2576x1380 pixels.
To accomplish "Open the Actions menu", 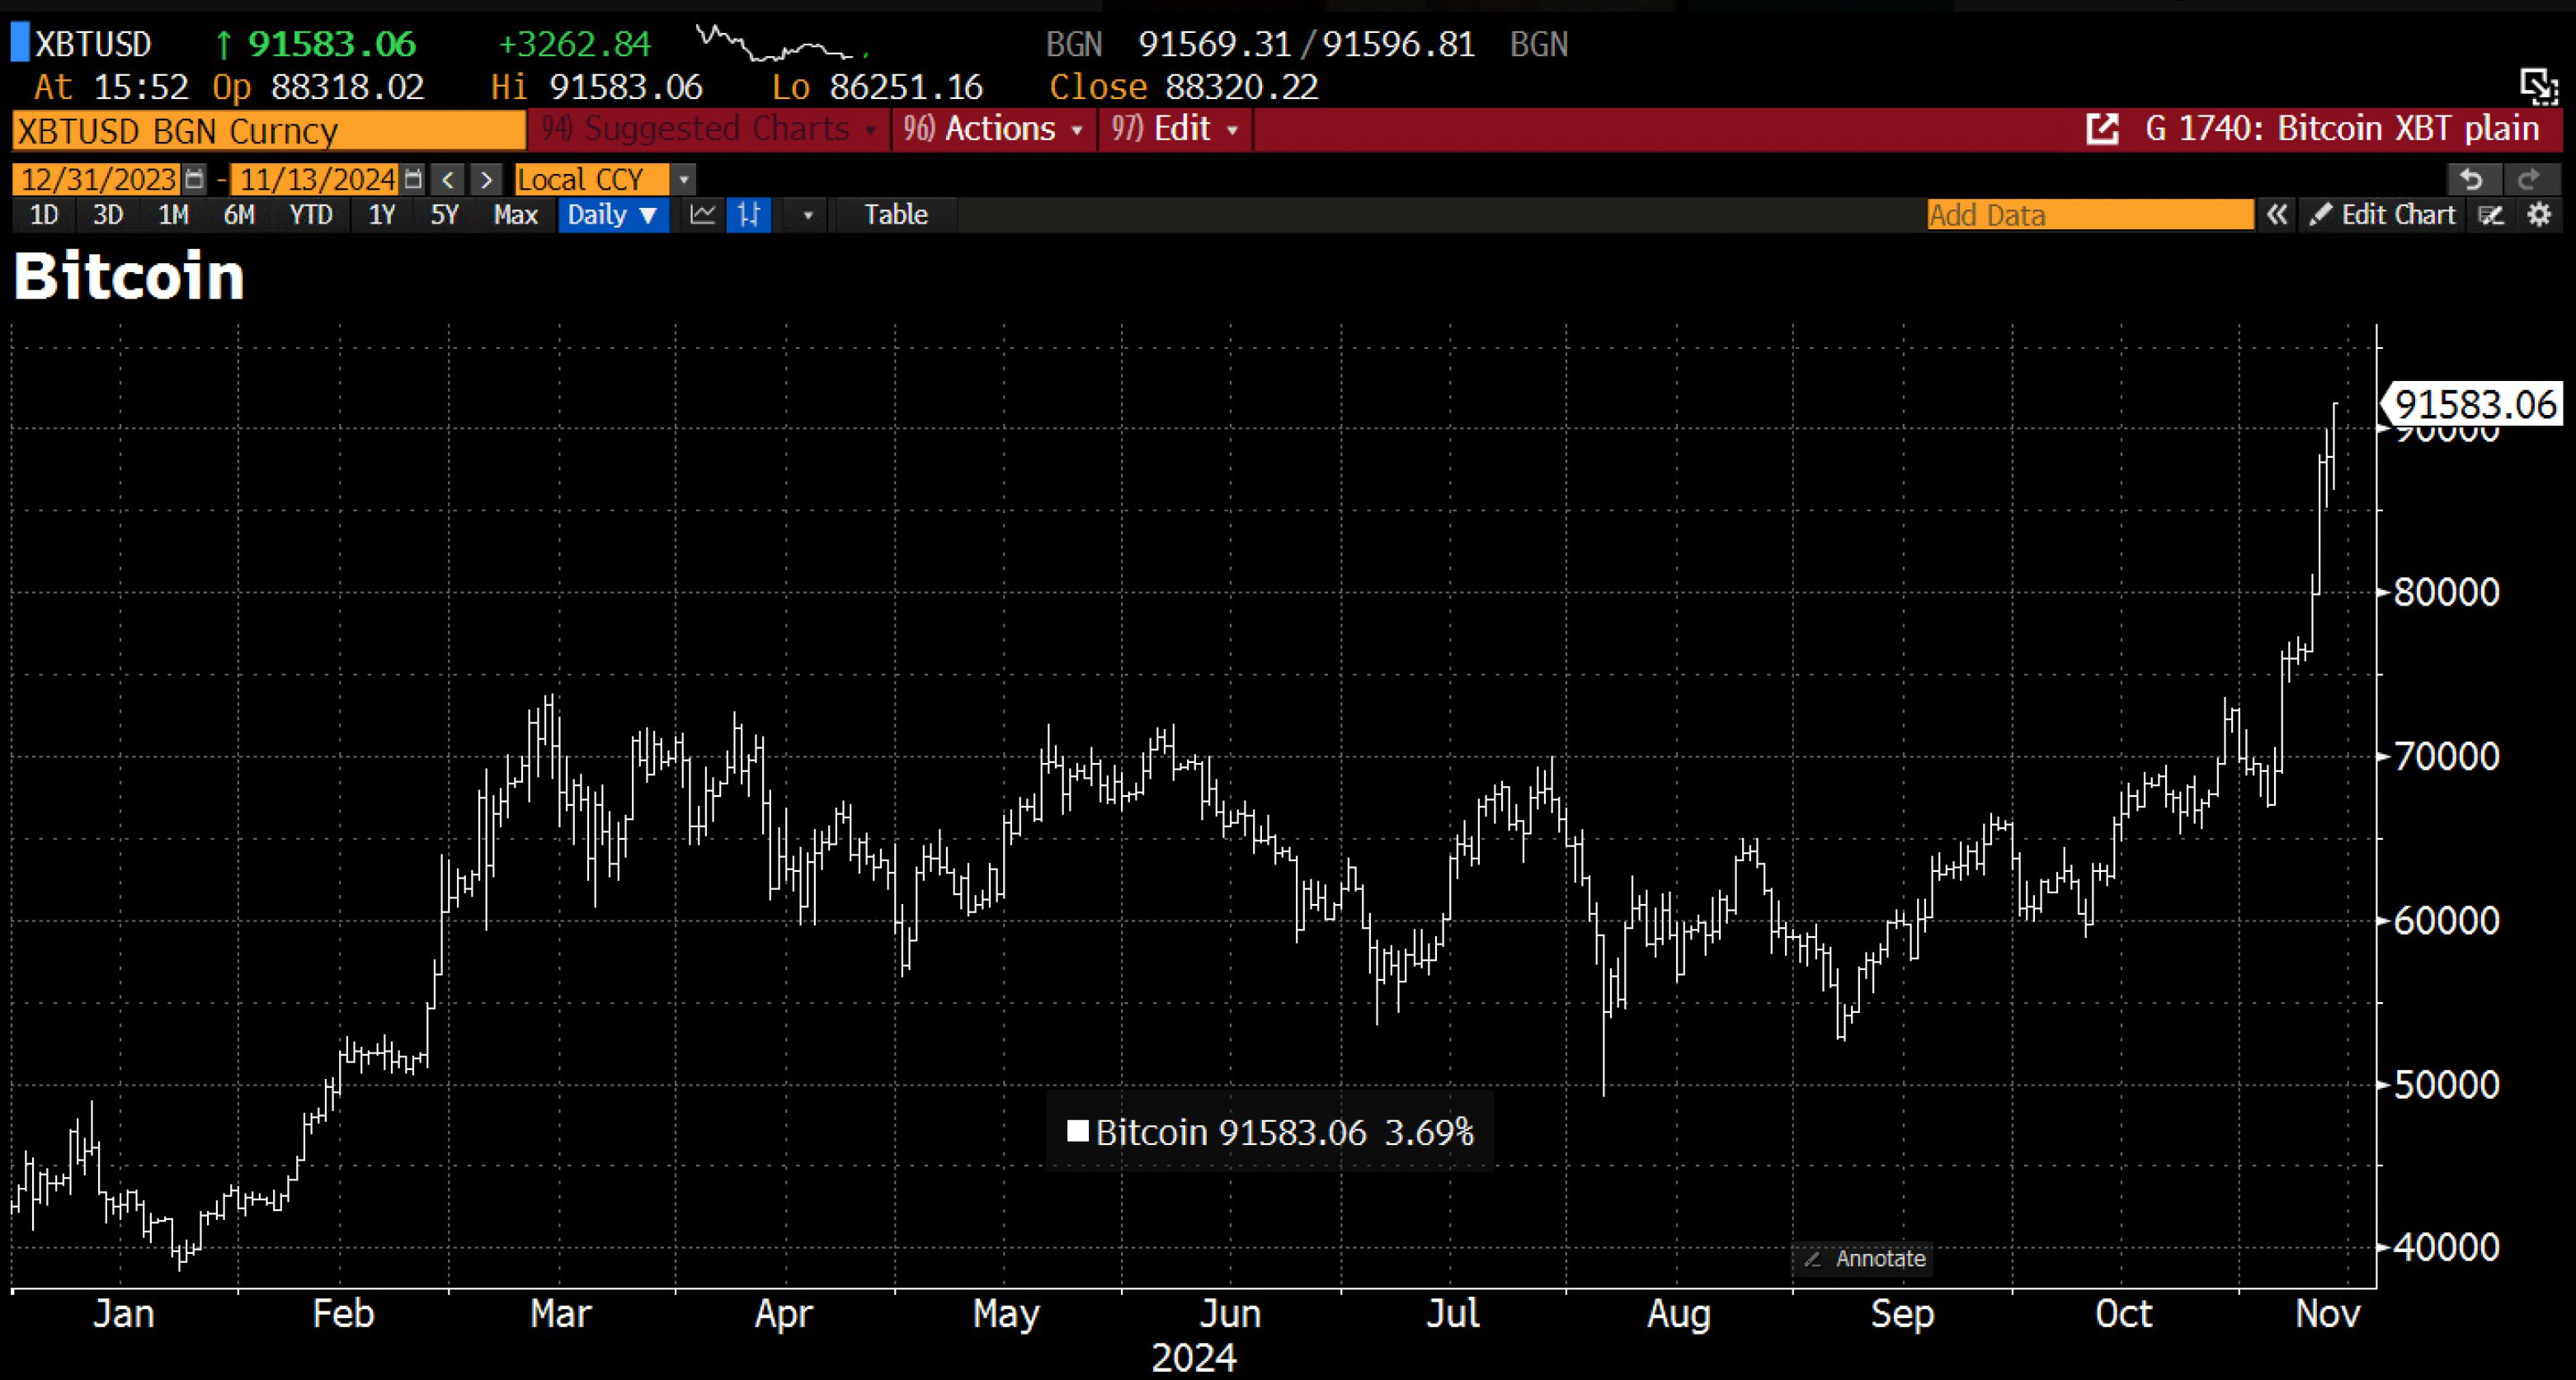I will pyautogui.click(x=993, y=129).
